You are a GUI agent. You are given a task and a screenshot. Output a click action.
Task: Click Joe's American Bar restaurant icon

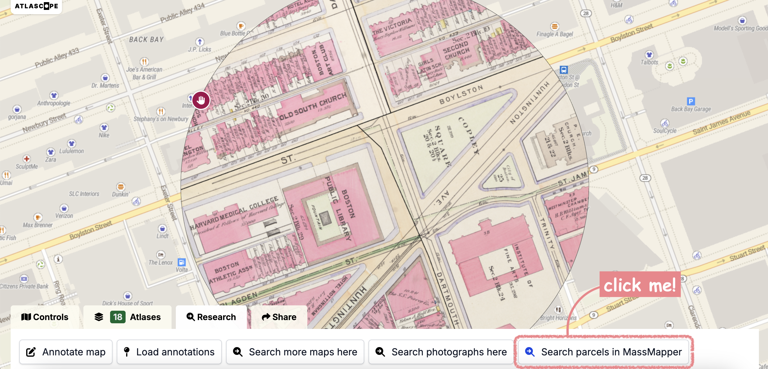(144, 61)
